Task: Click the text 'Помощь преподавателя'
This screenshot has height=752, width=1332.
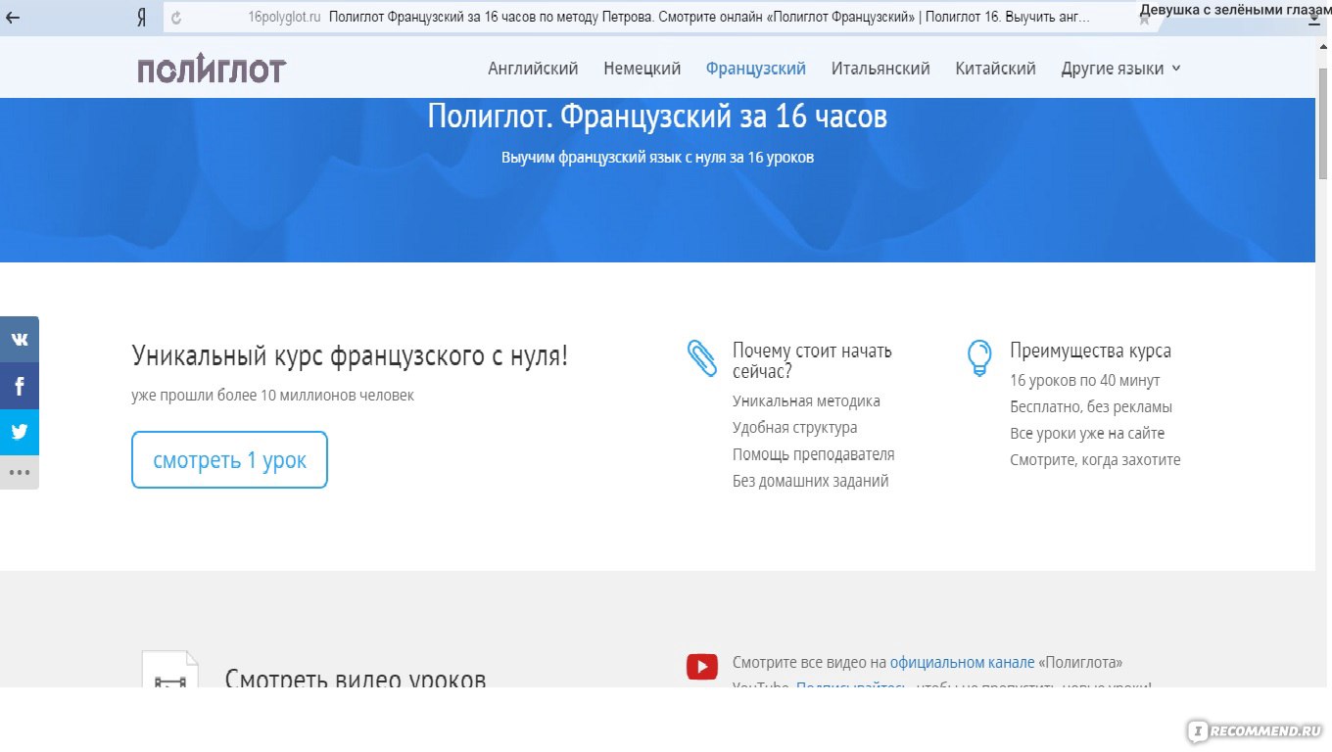Action: (x=813, y=454)
